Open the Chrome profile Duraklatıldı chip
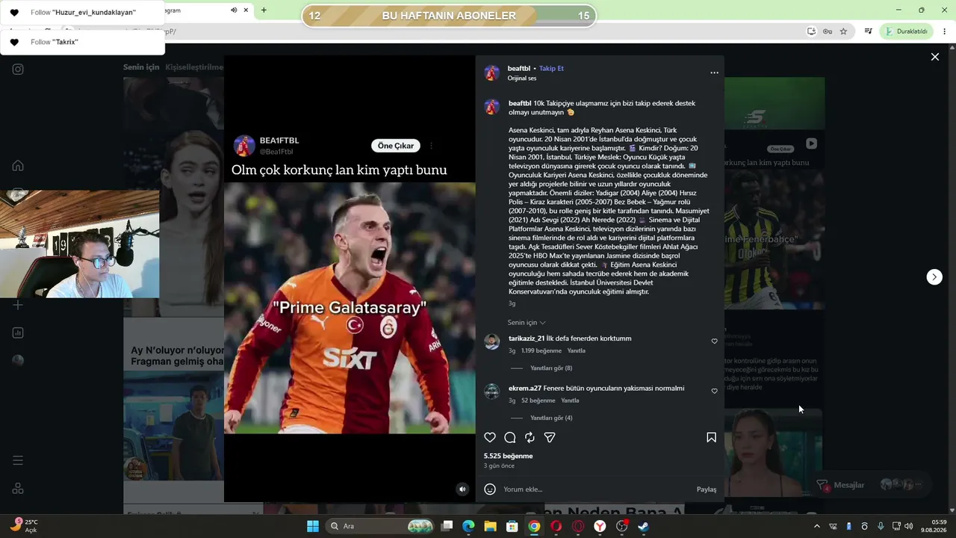 coord(907,31)
